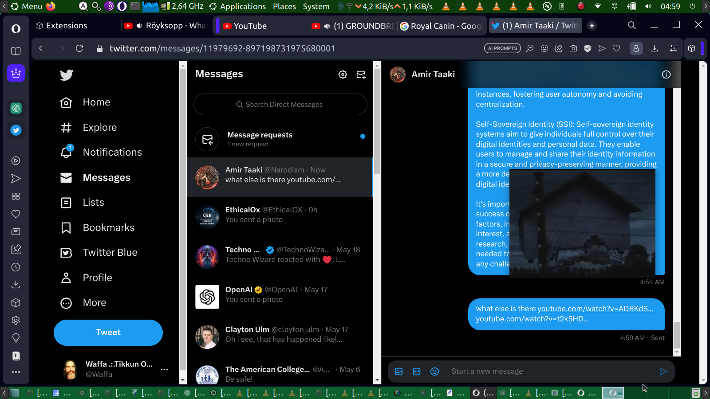
Task: Open the emoji picker in message composer
Action: coord(435,372)
